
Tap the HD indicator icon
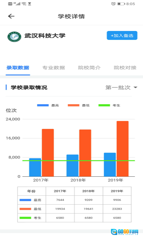point(10,4)
